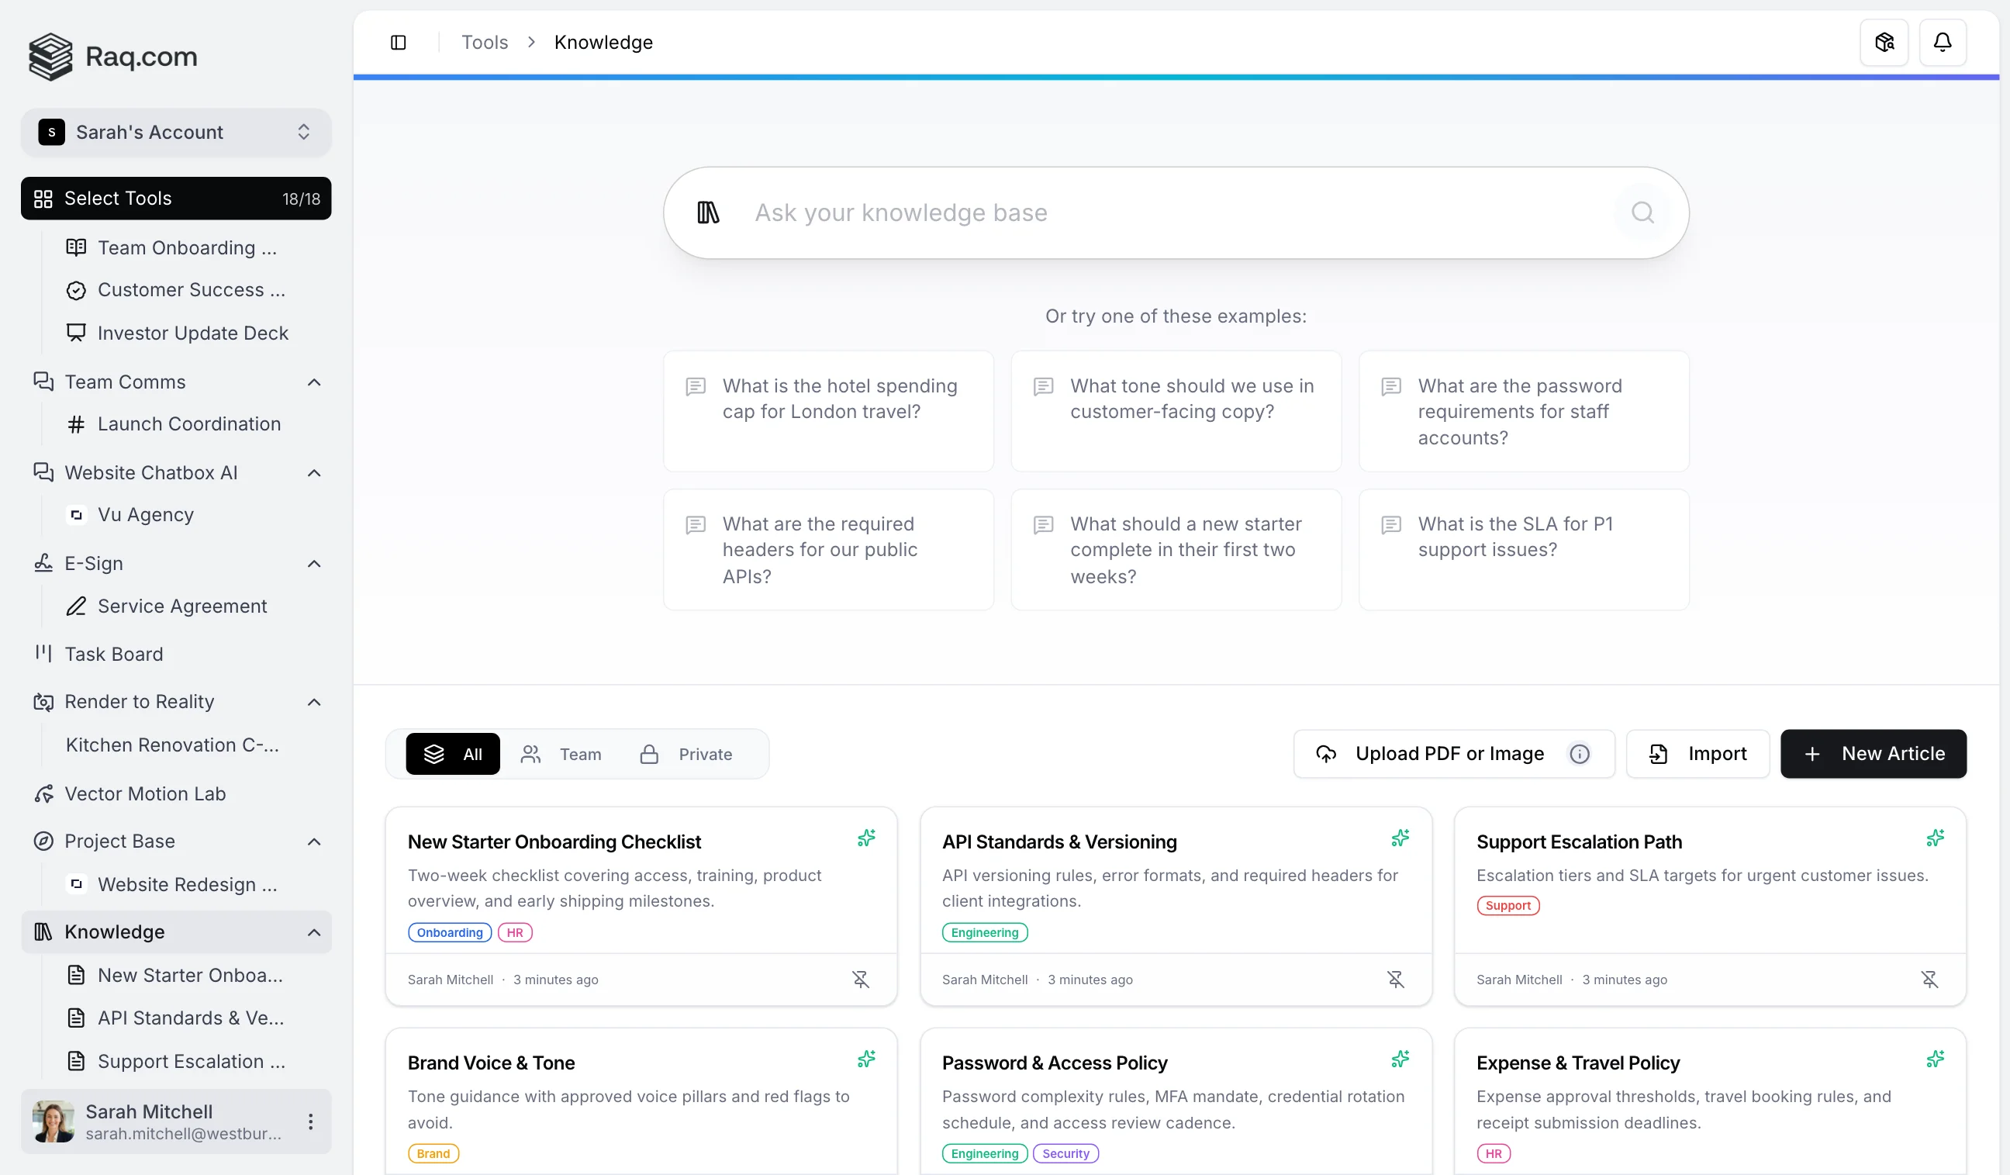Screen dimensions: 2010x1175
Task: Open Sarah's Account switcher dropdown
Action: coord(175,132)
